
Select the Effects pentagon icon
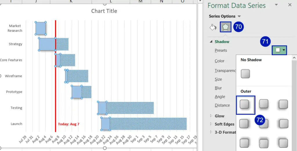(225, 27)
